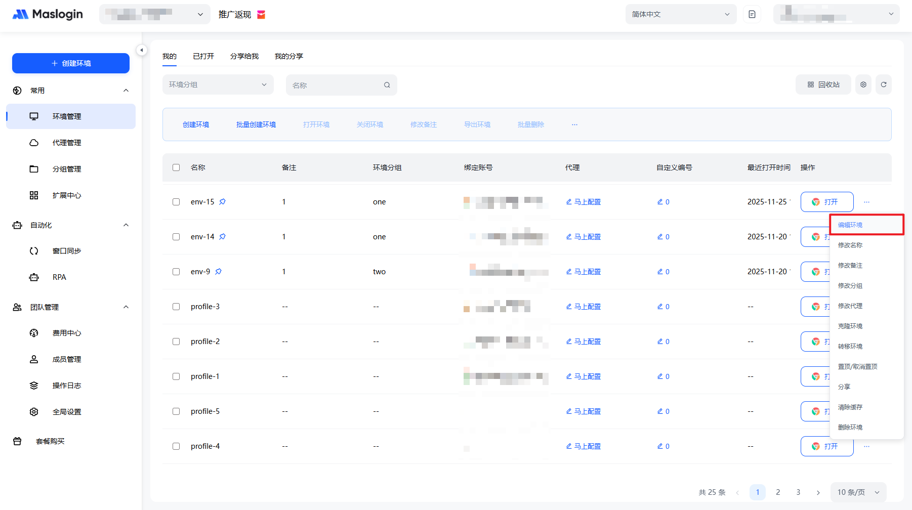912x510 pixels.
Task: Click the document icon in the top bar
Action: pos(752,14)
